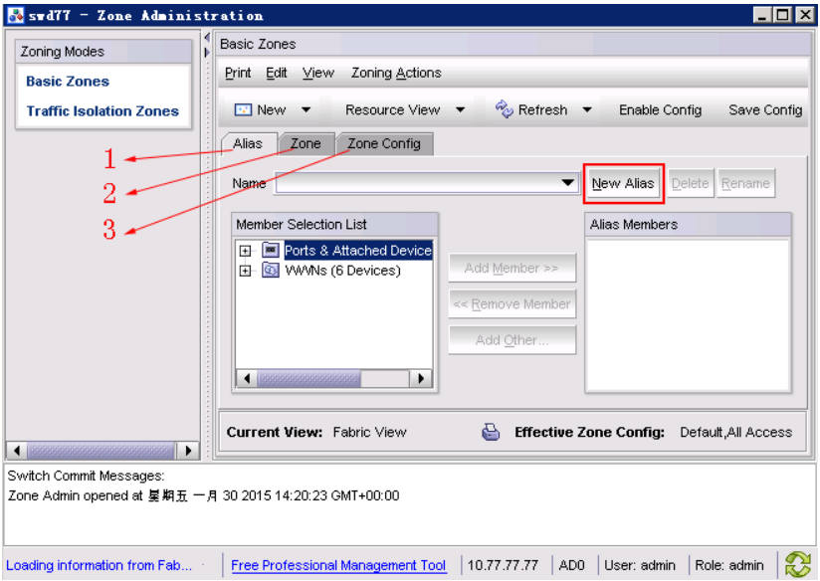Click the green refresh icon in status bar
The image size is (820, 581).
(x=798, y=565)
